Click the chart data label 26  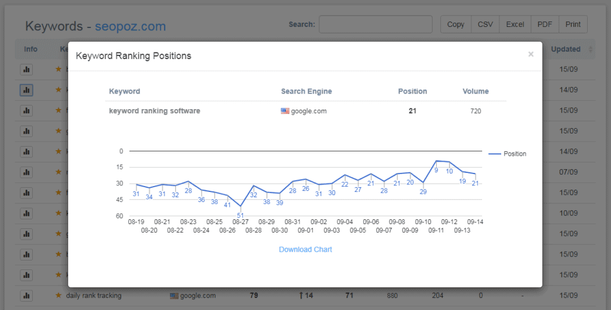click(305, 189)
